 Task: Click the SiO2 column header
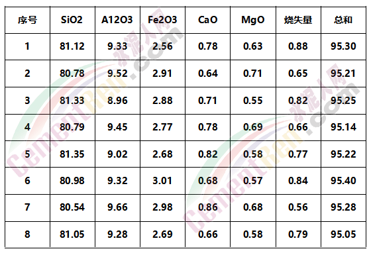click(72, 20)
